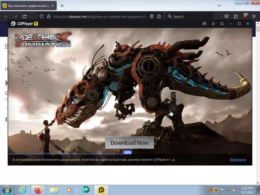Open the Firefox extensions icon
260x195 pixels.
click(236, 16)
